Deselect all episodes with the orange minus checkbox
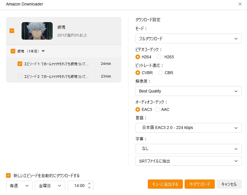Image resolution: width=247 pixels, height=195 pixels. pos(12,30)
